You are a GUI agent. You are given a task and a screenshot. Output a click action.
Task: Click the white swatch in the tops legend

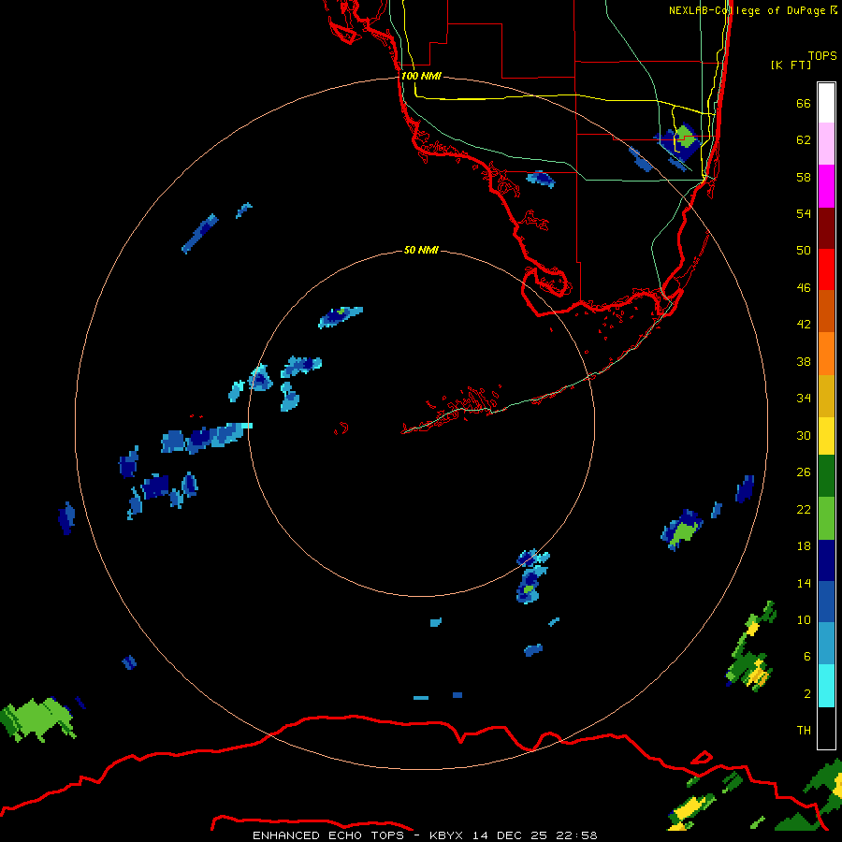pos(826,103)
